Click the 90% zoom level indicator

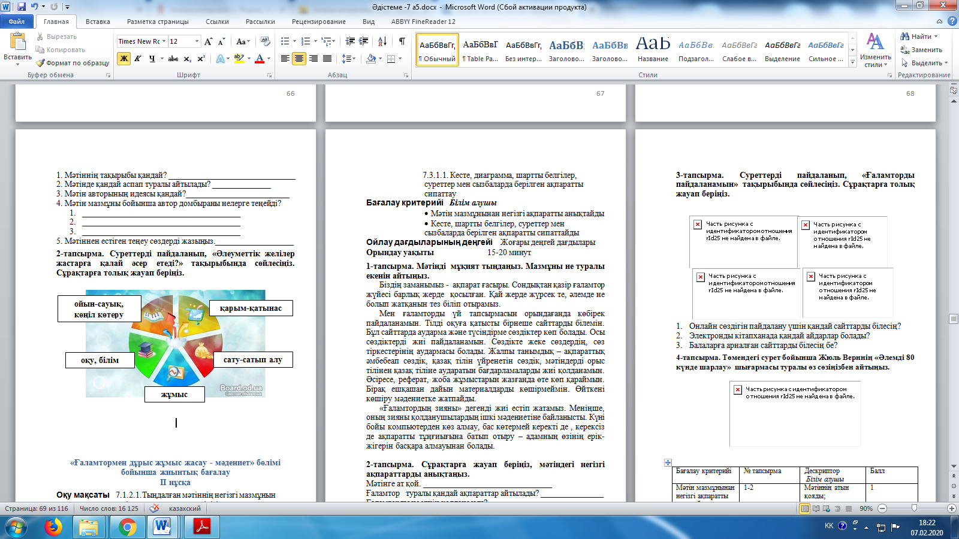[x=866, y=508]
